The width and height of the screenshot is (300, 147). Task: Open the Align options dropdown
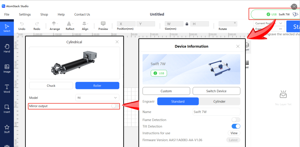click(x=85, y=26)
